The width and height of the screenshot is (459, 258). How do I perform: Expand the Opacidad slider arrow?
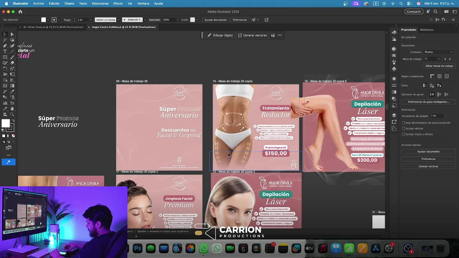[x=178, y=20]
